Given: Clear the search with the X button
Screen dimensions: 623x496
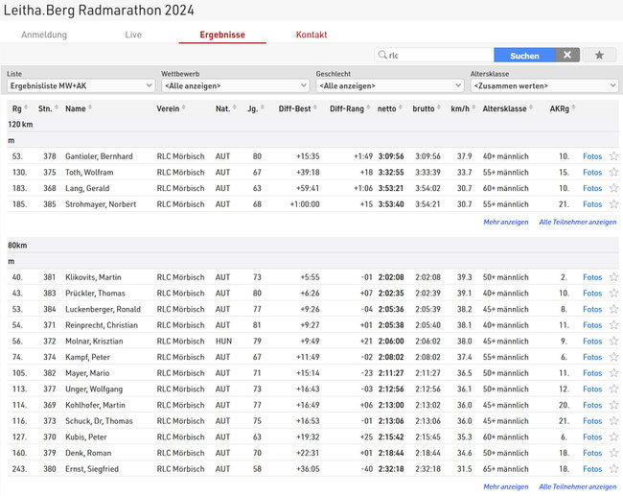Looking at the screenshot, I should [x=567, y=56].
